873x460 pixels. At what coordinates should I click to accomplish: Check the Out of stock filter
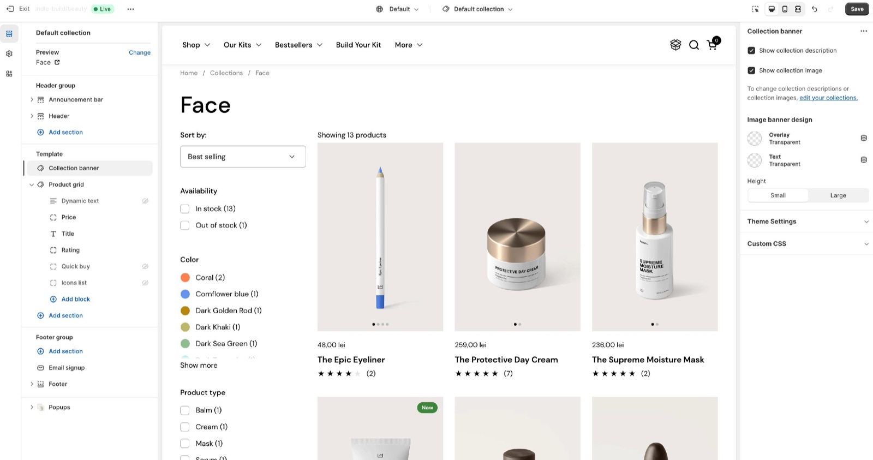point(185,225)
